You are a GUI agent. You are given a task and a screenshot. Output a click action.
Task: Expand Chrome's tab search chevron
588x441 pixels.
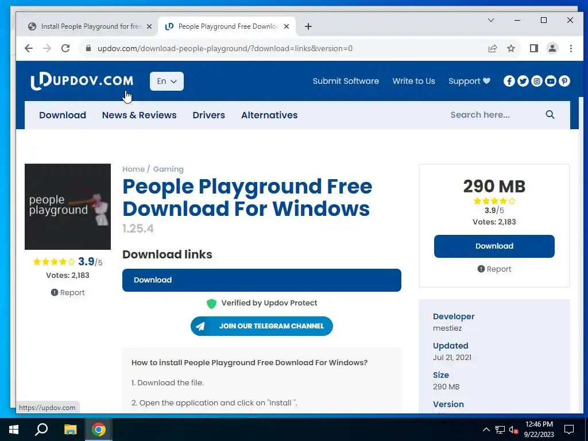click(x=491, y=20)
